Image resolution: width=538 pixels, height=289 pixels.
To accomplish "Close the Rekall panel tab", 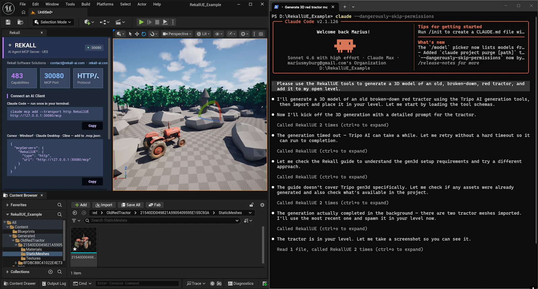I will coord(42,33).
